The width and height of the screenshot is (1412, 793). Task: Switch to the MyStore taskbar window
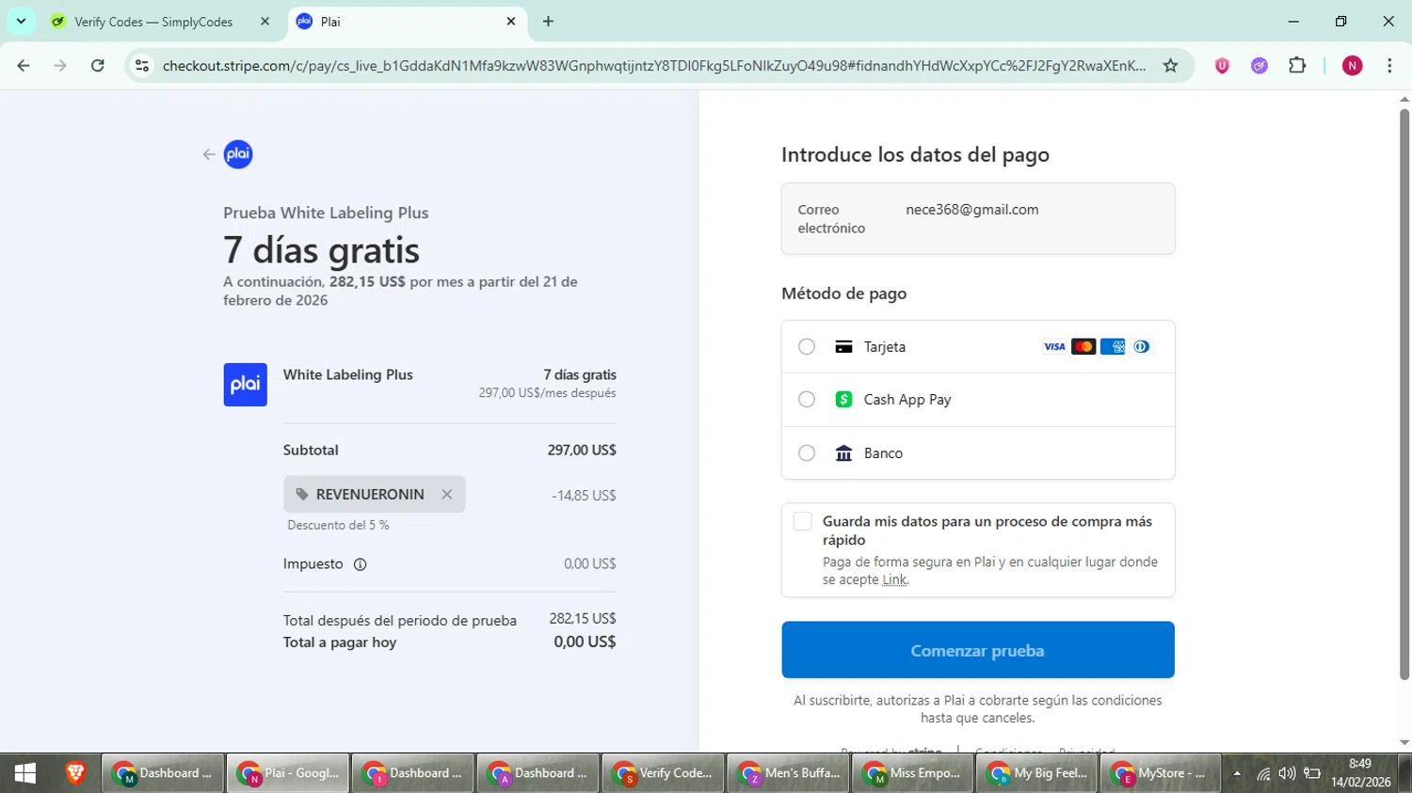[x=1160, y=773]
